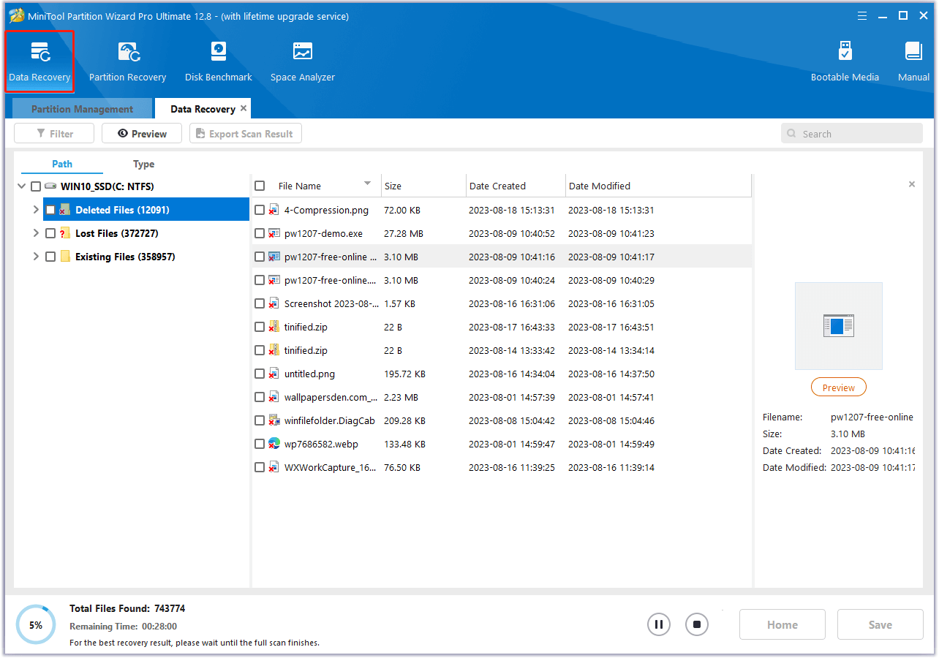
Task: Check wp7686582.webp checkbox
Action: point(260,444)
